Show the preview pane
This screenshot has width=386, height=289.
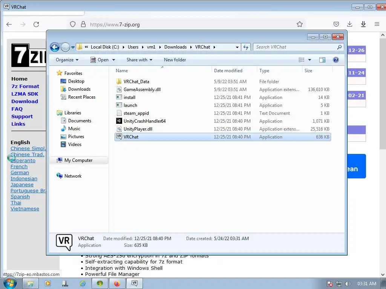click(322, 60)
